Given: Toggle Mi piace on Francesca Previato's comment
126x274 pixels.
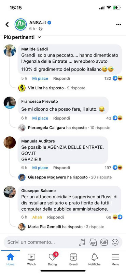Looking at the screenshot, I should point(40,118).
